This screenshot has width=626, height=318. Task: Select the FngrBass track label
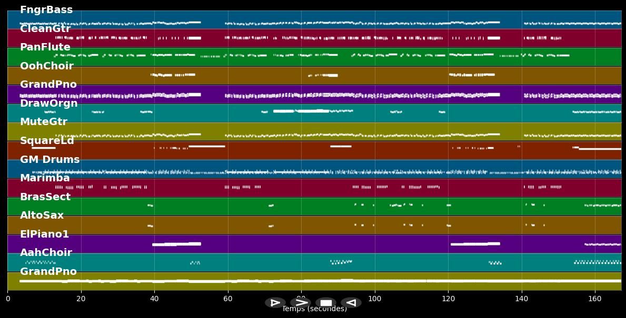[46, 10]
